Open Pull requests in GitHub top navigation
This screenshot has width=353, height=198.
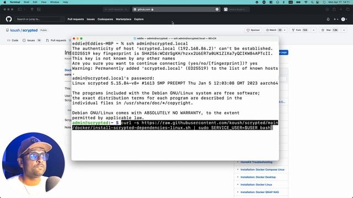pyautogui.click(x=76, y=19)
